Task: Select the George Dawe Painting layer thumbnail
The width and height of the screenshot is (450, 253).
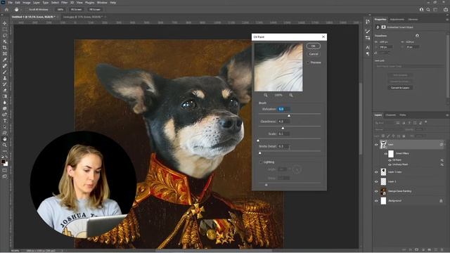Action: [383, 191]
